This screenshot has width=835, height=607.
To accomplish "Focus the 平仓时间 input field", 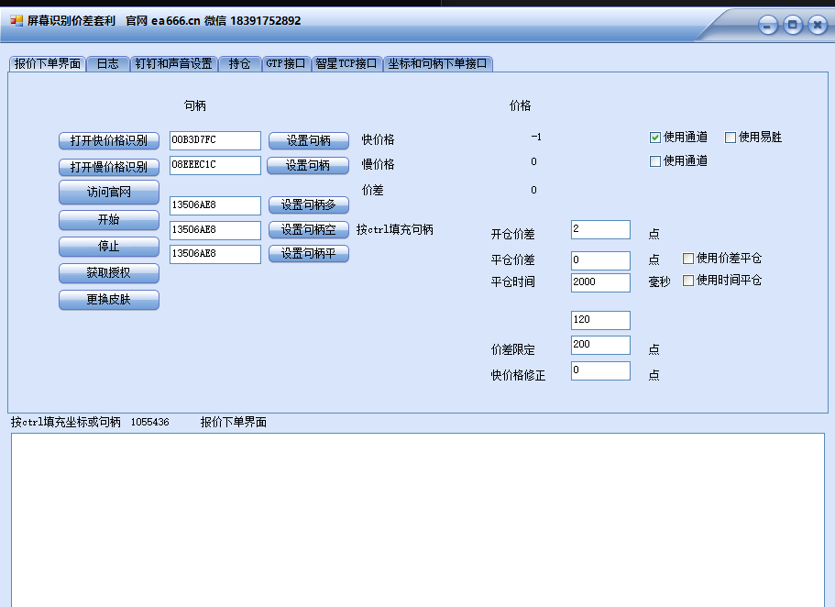I will pyautogui.click(x=600, y=282).
